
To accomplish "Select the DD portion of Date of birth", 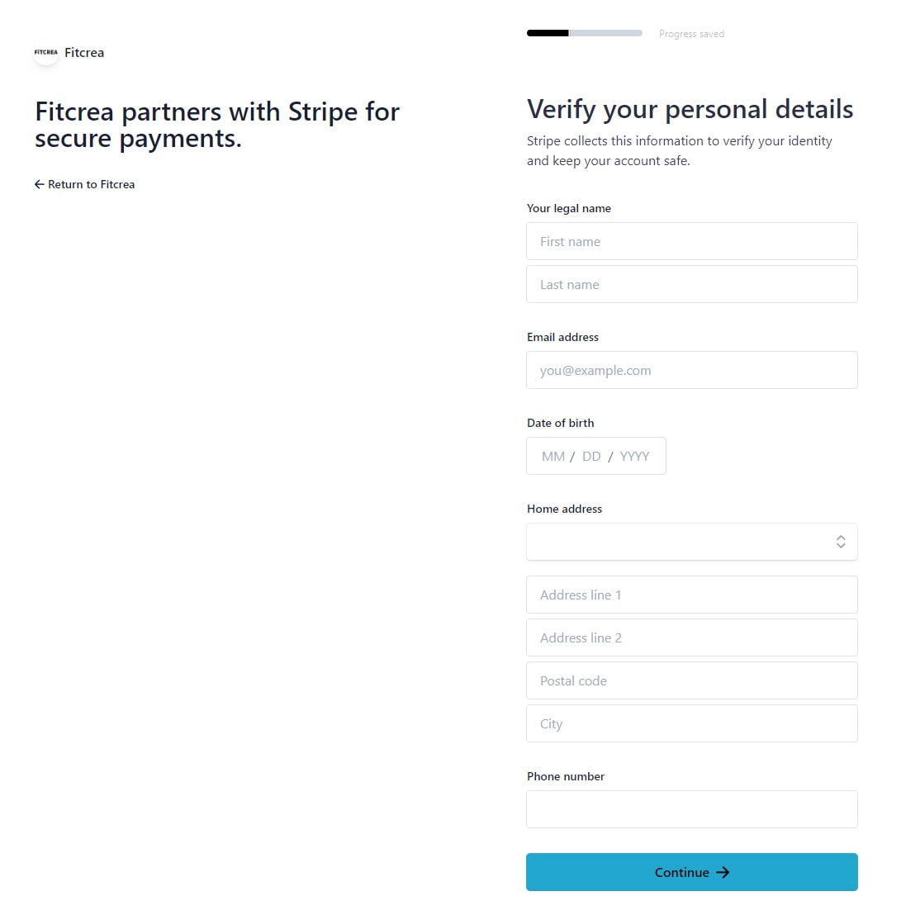I will (591, 457).
